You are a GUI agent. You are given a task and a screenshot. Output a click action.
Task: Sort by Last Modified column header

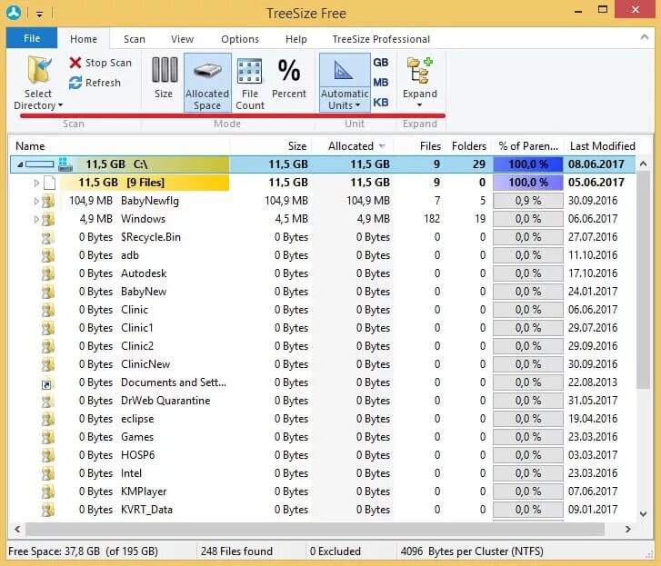tap(602, 146)
